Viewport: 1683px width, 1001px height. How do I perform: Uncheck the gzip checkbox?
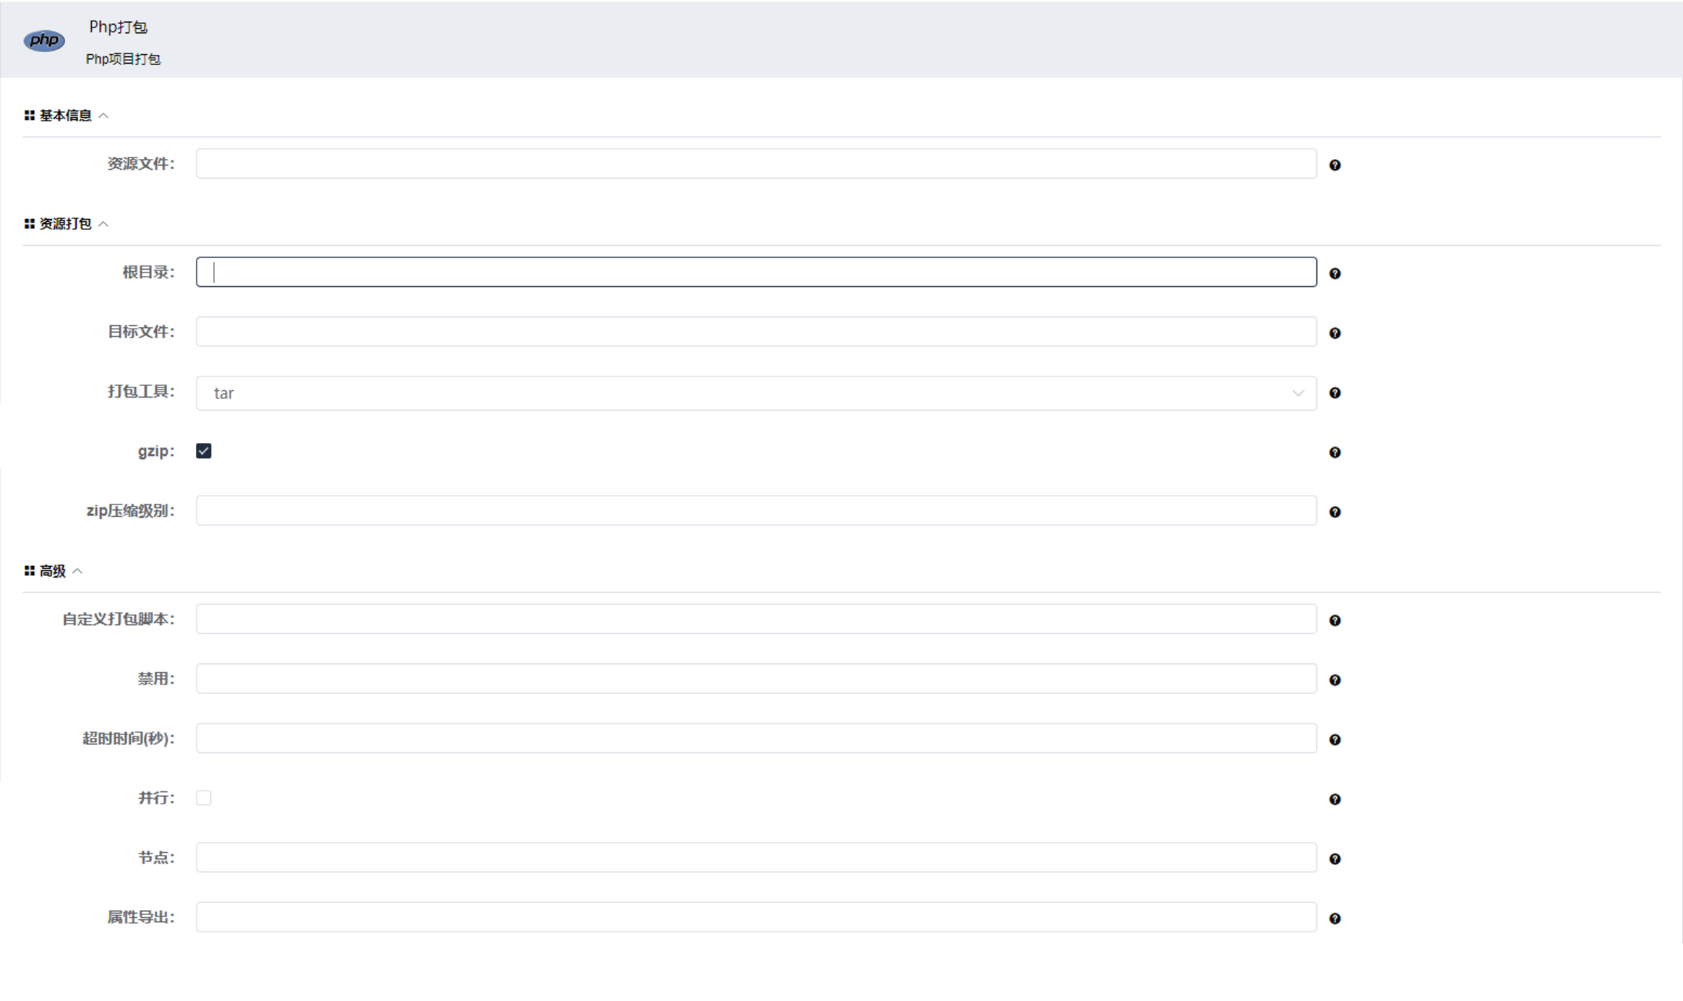pyautogui.click(x=205, y=451)
